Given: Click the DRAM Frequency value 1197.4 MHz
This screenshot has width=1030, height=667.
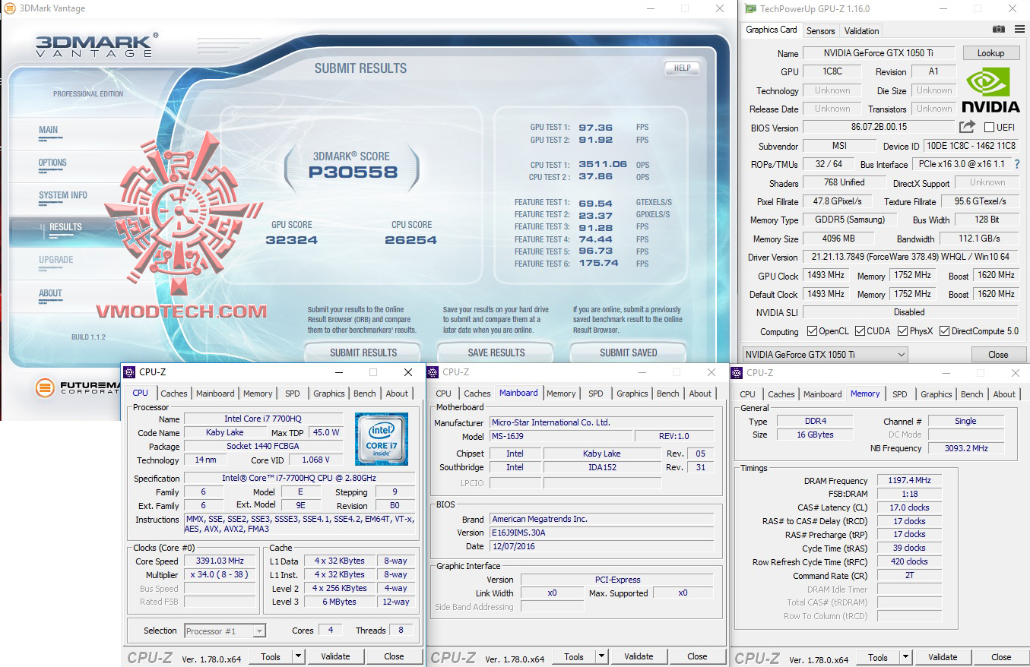Looking at the screenshot, I should pyautogui.click(x=909, y=481).
